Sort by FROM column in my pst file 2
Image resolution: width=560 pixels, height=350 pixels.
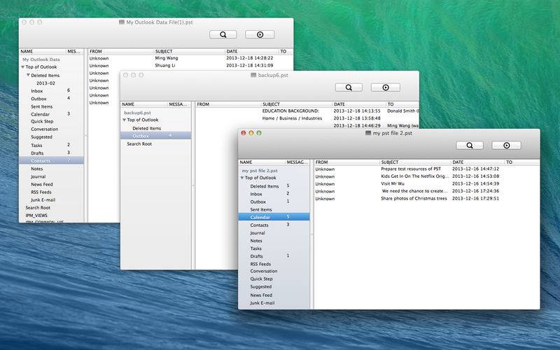346,162
